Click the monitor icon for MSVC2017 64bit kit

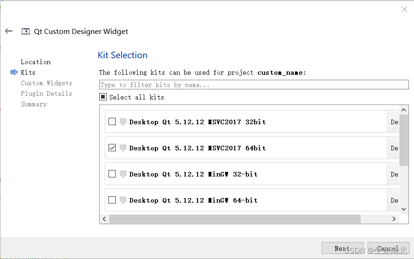pyautogui.click(x=123, y=148)
